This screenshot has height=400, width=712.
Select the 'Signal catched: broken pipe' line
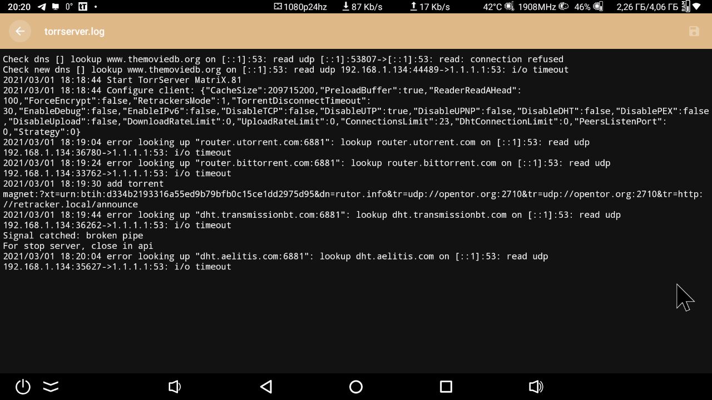[73, 236]
